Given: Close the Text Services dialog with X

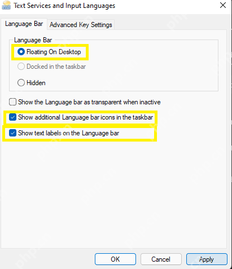Looking at the screenshot, I should click(x=223, y=5).
